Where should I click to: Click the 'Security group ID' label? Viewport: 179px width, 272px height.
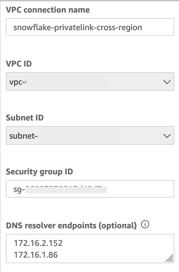pyautogui.click(x=39, y=171)
